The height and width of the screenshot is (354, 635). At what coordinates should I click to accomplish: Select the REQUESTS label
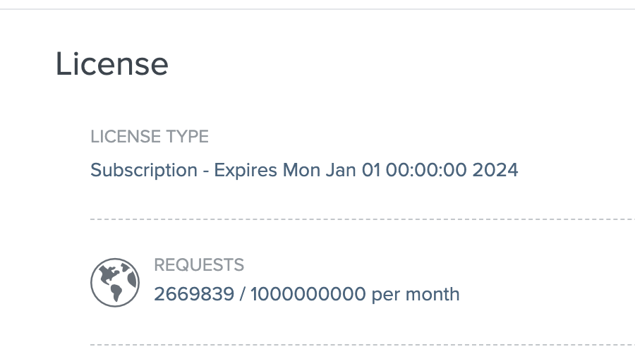tap(199, 265)
